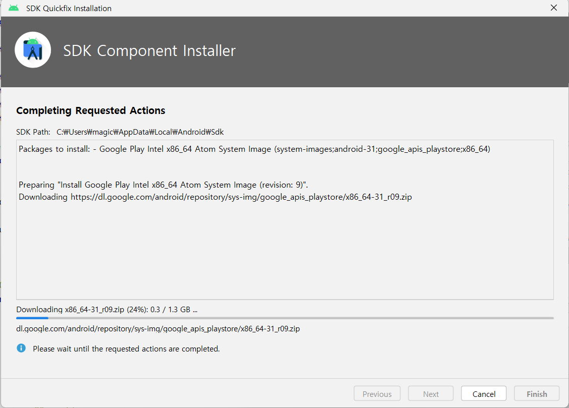
Task: Click the 'Downloading https://dl.google.com' log line
Action: click(x=215, y=197)
